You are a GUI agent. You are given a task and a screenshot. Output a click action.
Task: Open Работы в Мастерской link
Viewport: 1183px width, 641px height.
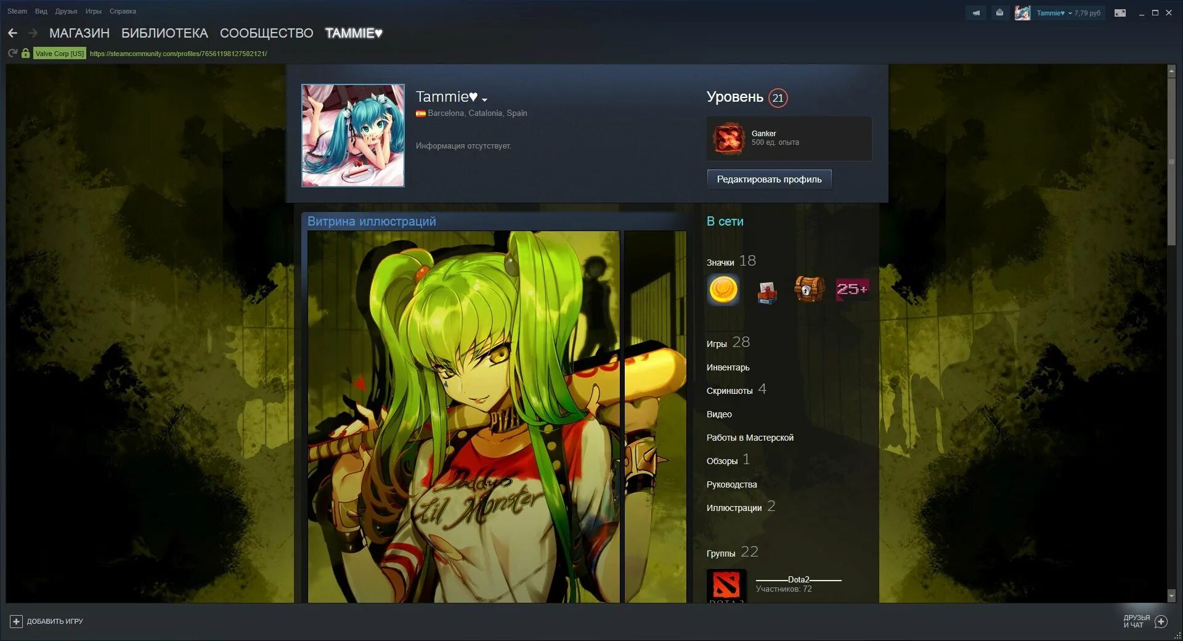click(750, 438)
